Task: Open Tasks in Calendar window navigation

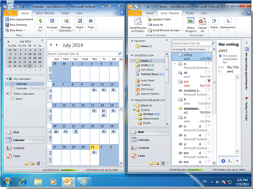Action: pyautogui.click(x=25, y=156)
